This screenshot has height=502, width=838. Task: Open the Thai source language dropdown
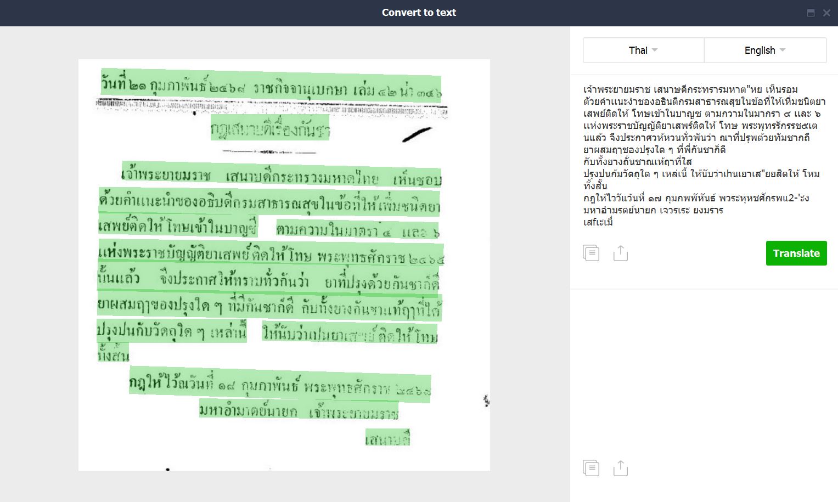pyautogui.click(x=643, y=50)
